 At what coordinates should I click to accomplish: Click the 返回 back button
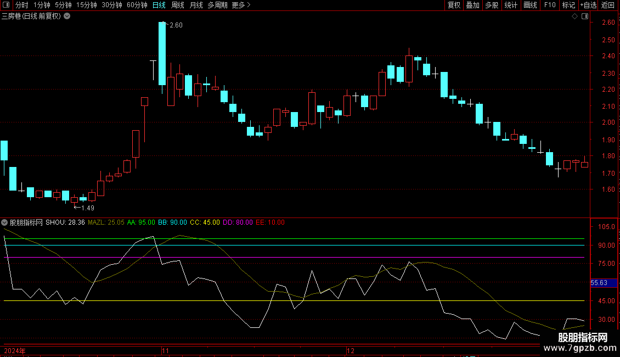pos(608,5)
